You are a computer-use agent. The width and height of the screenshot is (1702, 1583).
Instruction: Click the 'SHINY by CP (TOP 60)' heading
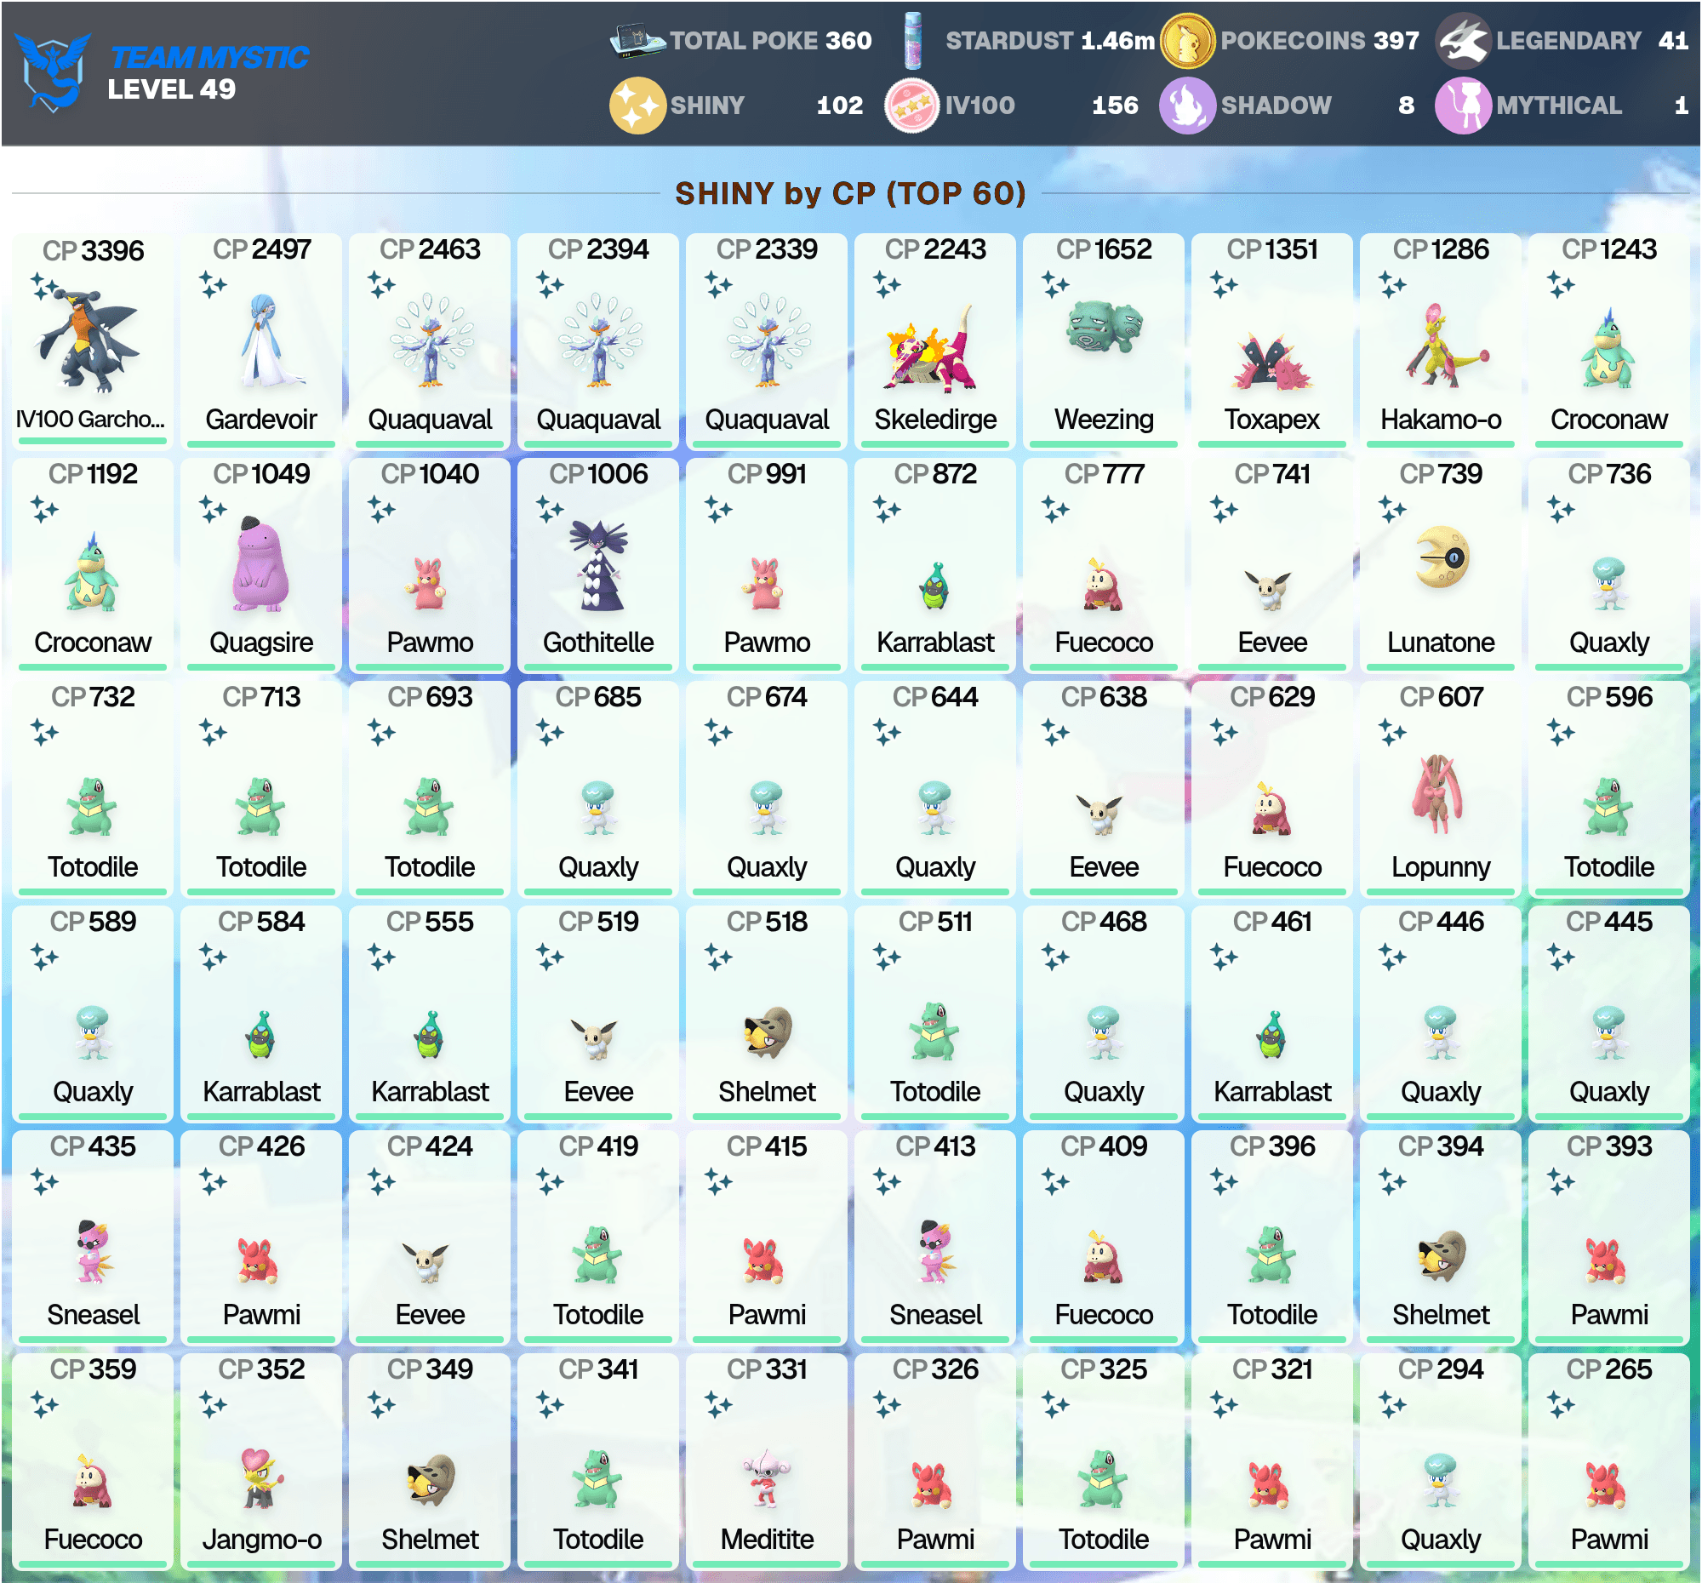850,193
